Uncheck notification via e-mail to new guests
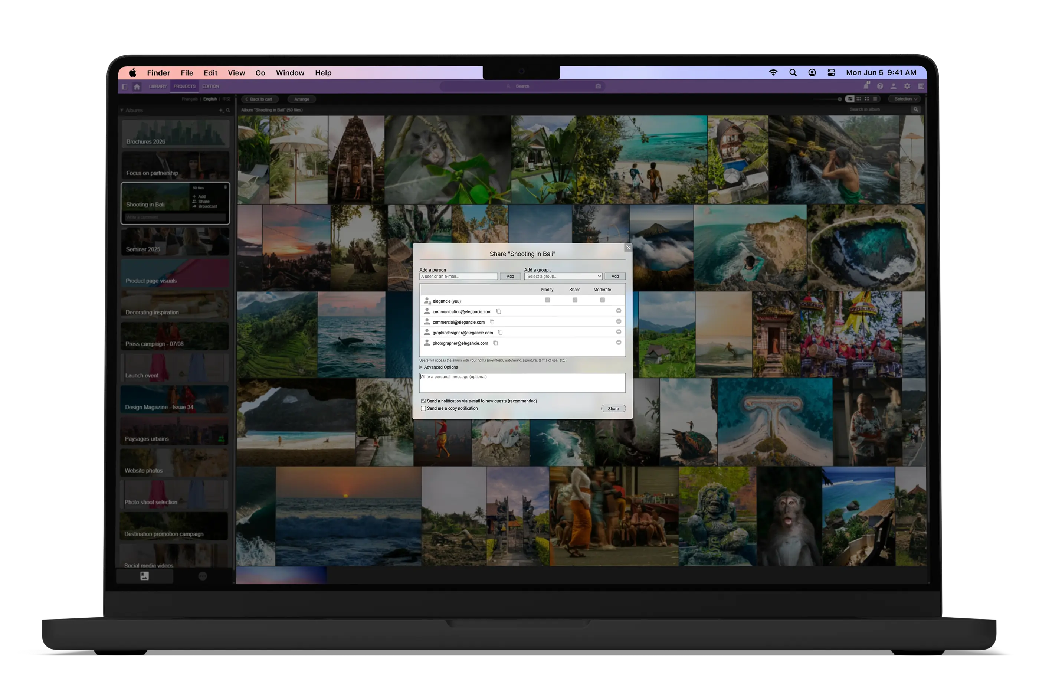Image resolution: width=1039 pixels, height=693 pixels. [423, 401]
